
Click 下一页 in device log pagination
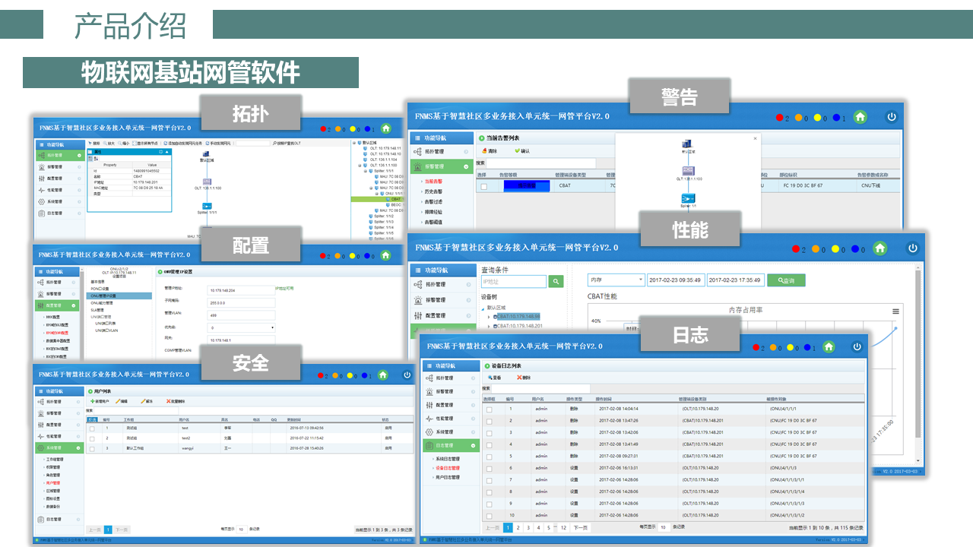pos(581,527)
